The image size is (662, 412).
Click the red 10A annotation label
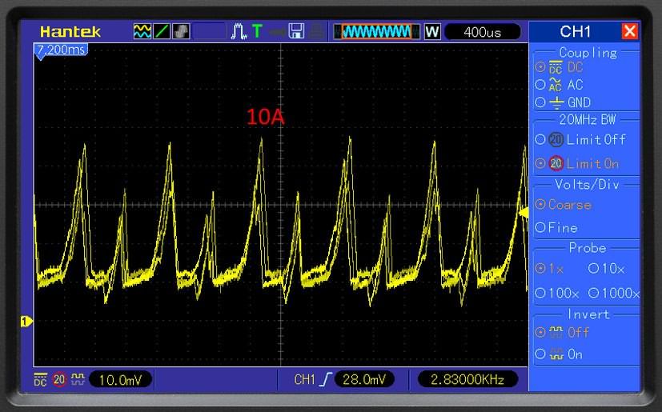click(x=265, y=117)
